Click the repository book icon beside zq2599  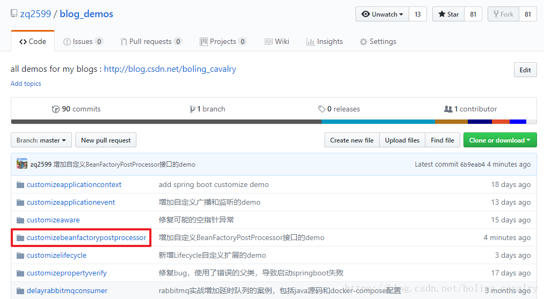coord(14,13)
